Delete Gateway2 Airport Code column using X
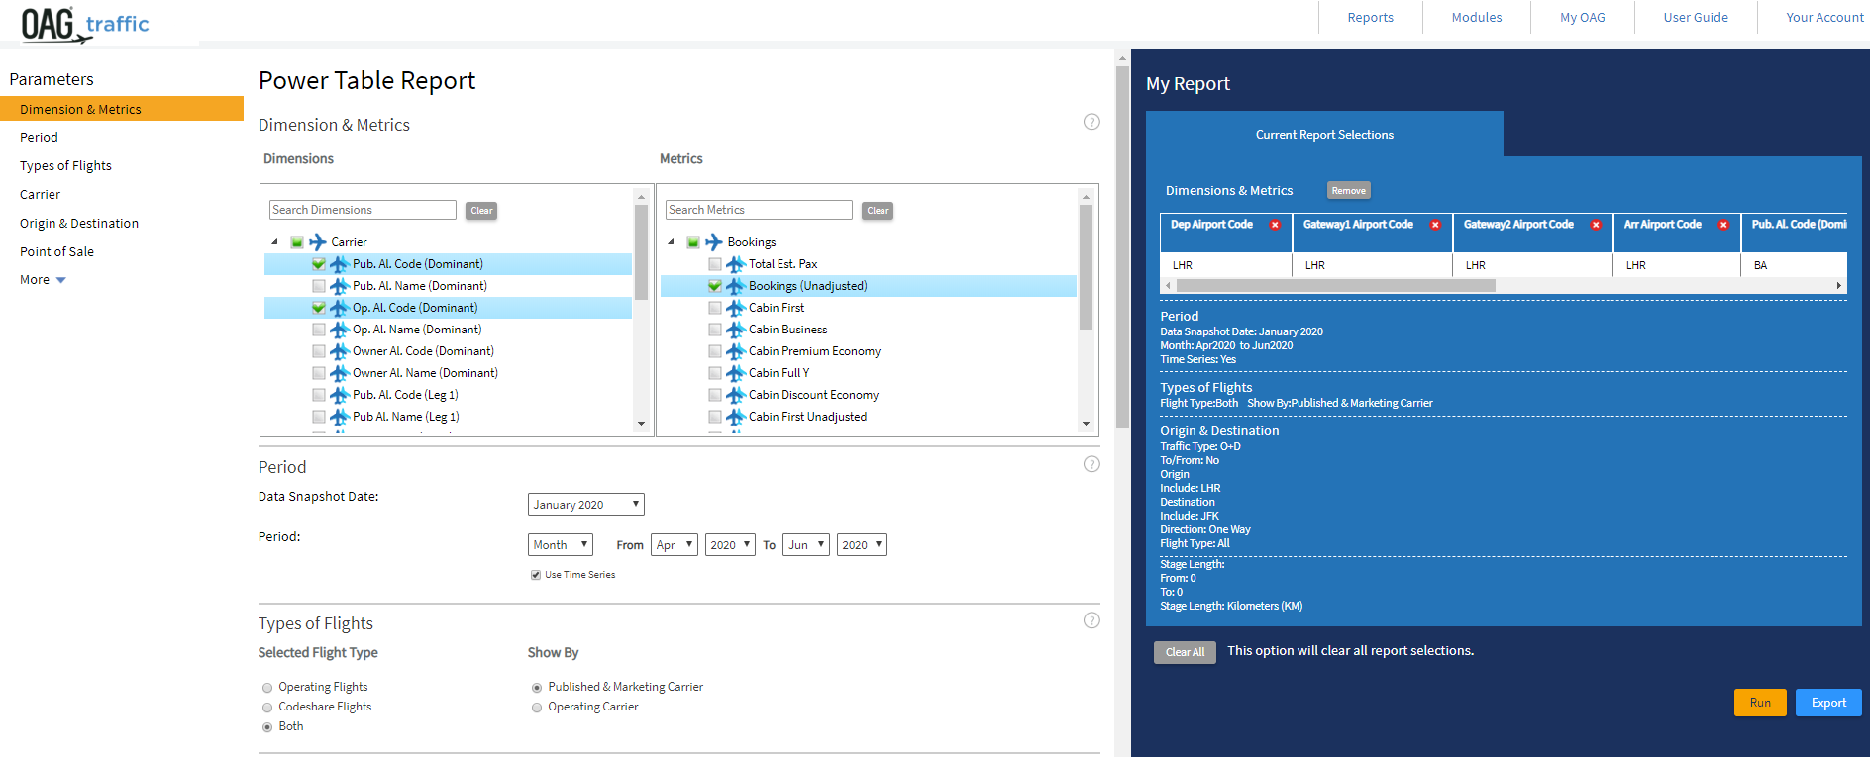Screen dimensions: 1870x757 pyautogui.click(x=1596, y=225)
